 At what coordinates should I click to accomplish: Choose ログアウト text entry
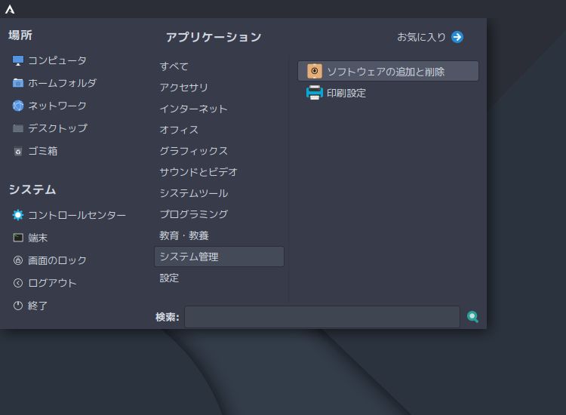tap(52, 283)
